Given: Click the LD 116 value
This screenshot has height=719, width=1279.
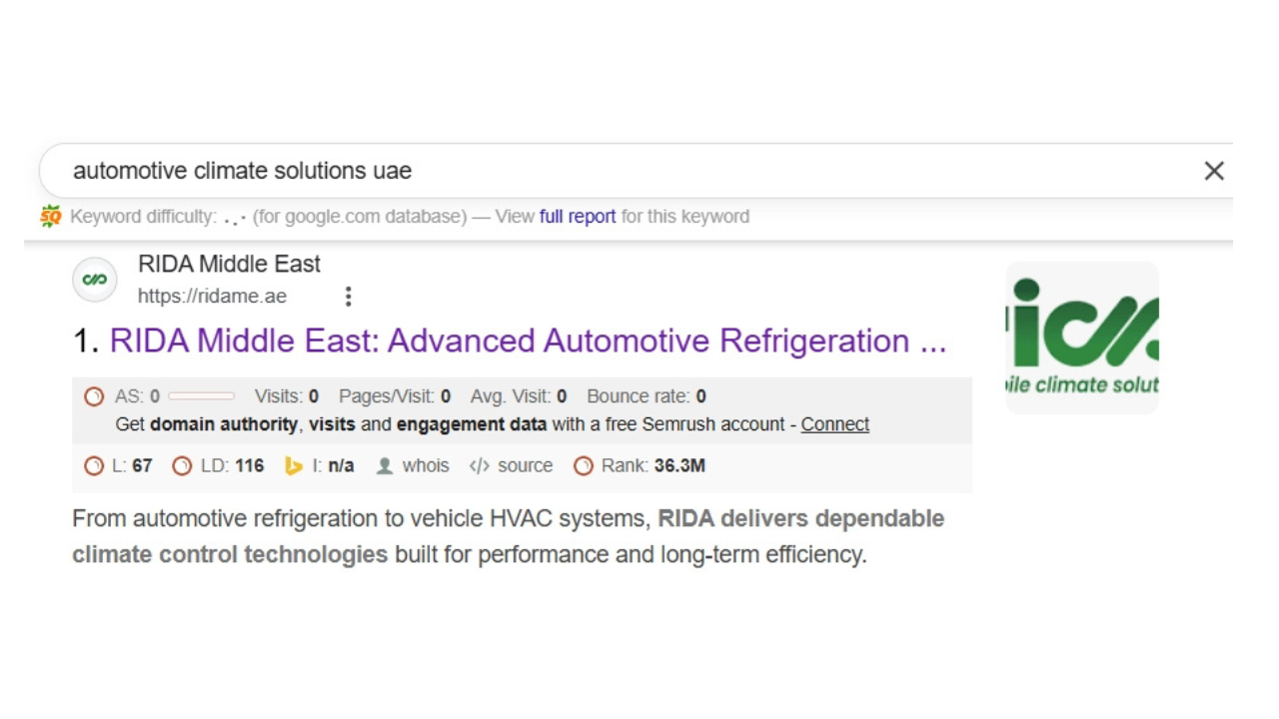Looking at the screenshot, I should point(250,466).
